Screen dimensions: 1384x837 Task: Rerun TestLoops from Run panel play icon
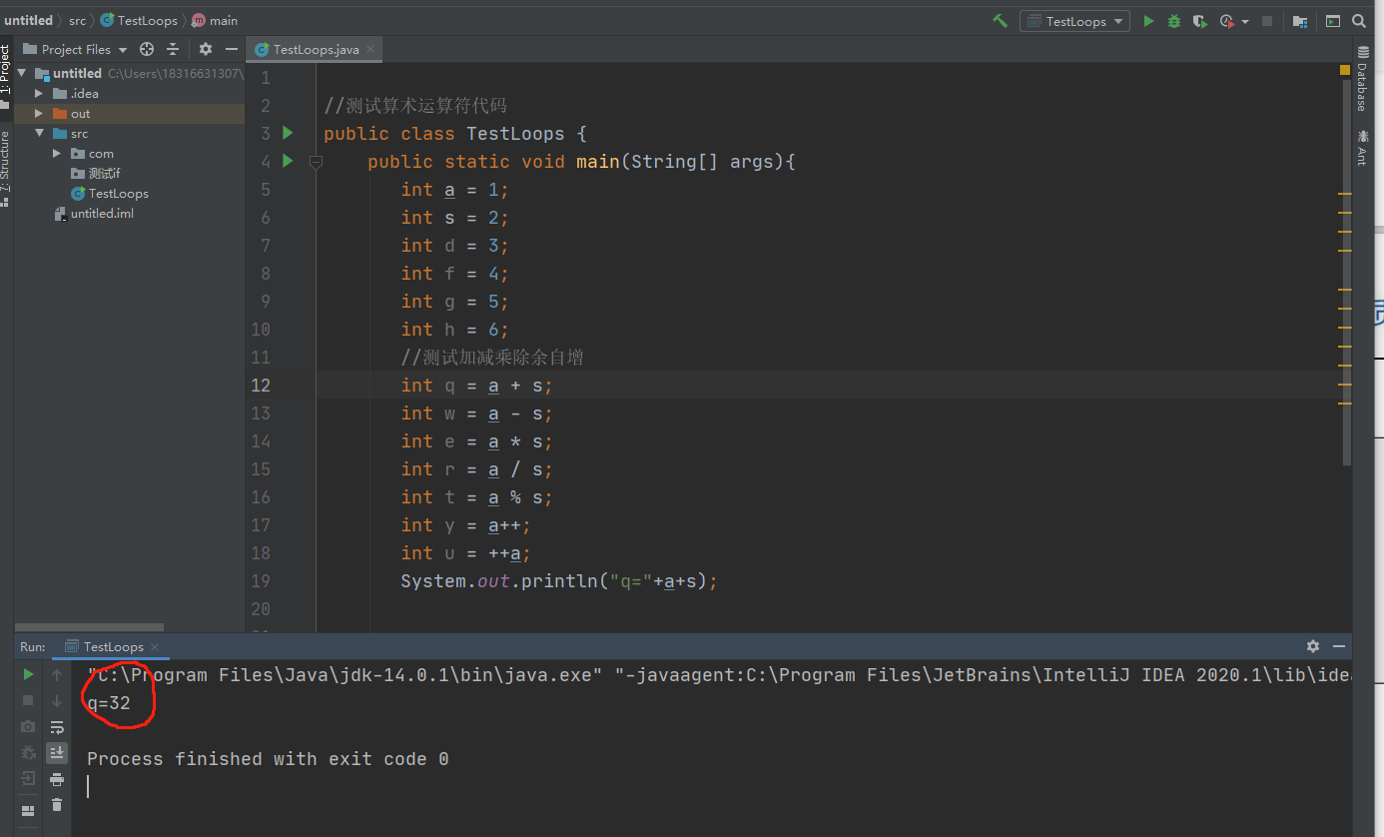(28, 675)
